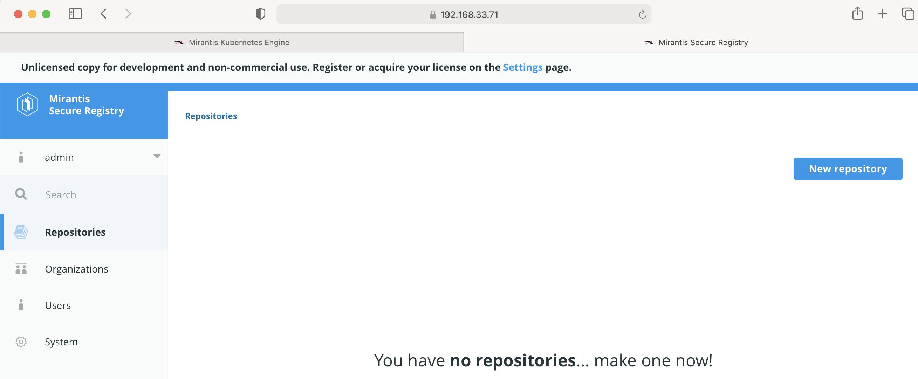Open the admin user menu
The height and width of the screenshot is (379, 918).
(x=59, y=157)
